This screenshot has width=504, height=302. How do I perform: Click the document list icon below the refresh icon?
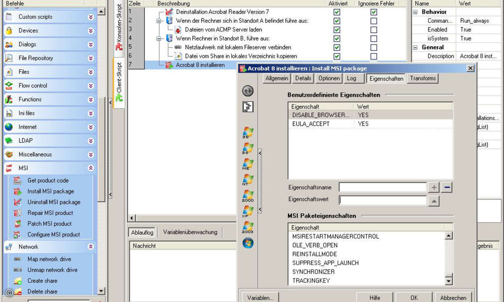pos(248,107)
